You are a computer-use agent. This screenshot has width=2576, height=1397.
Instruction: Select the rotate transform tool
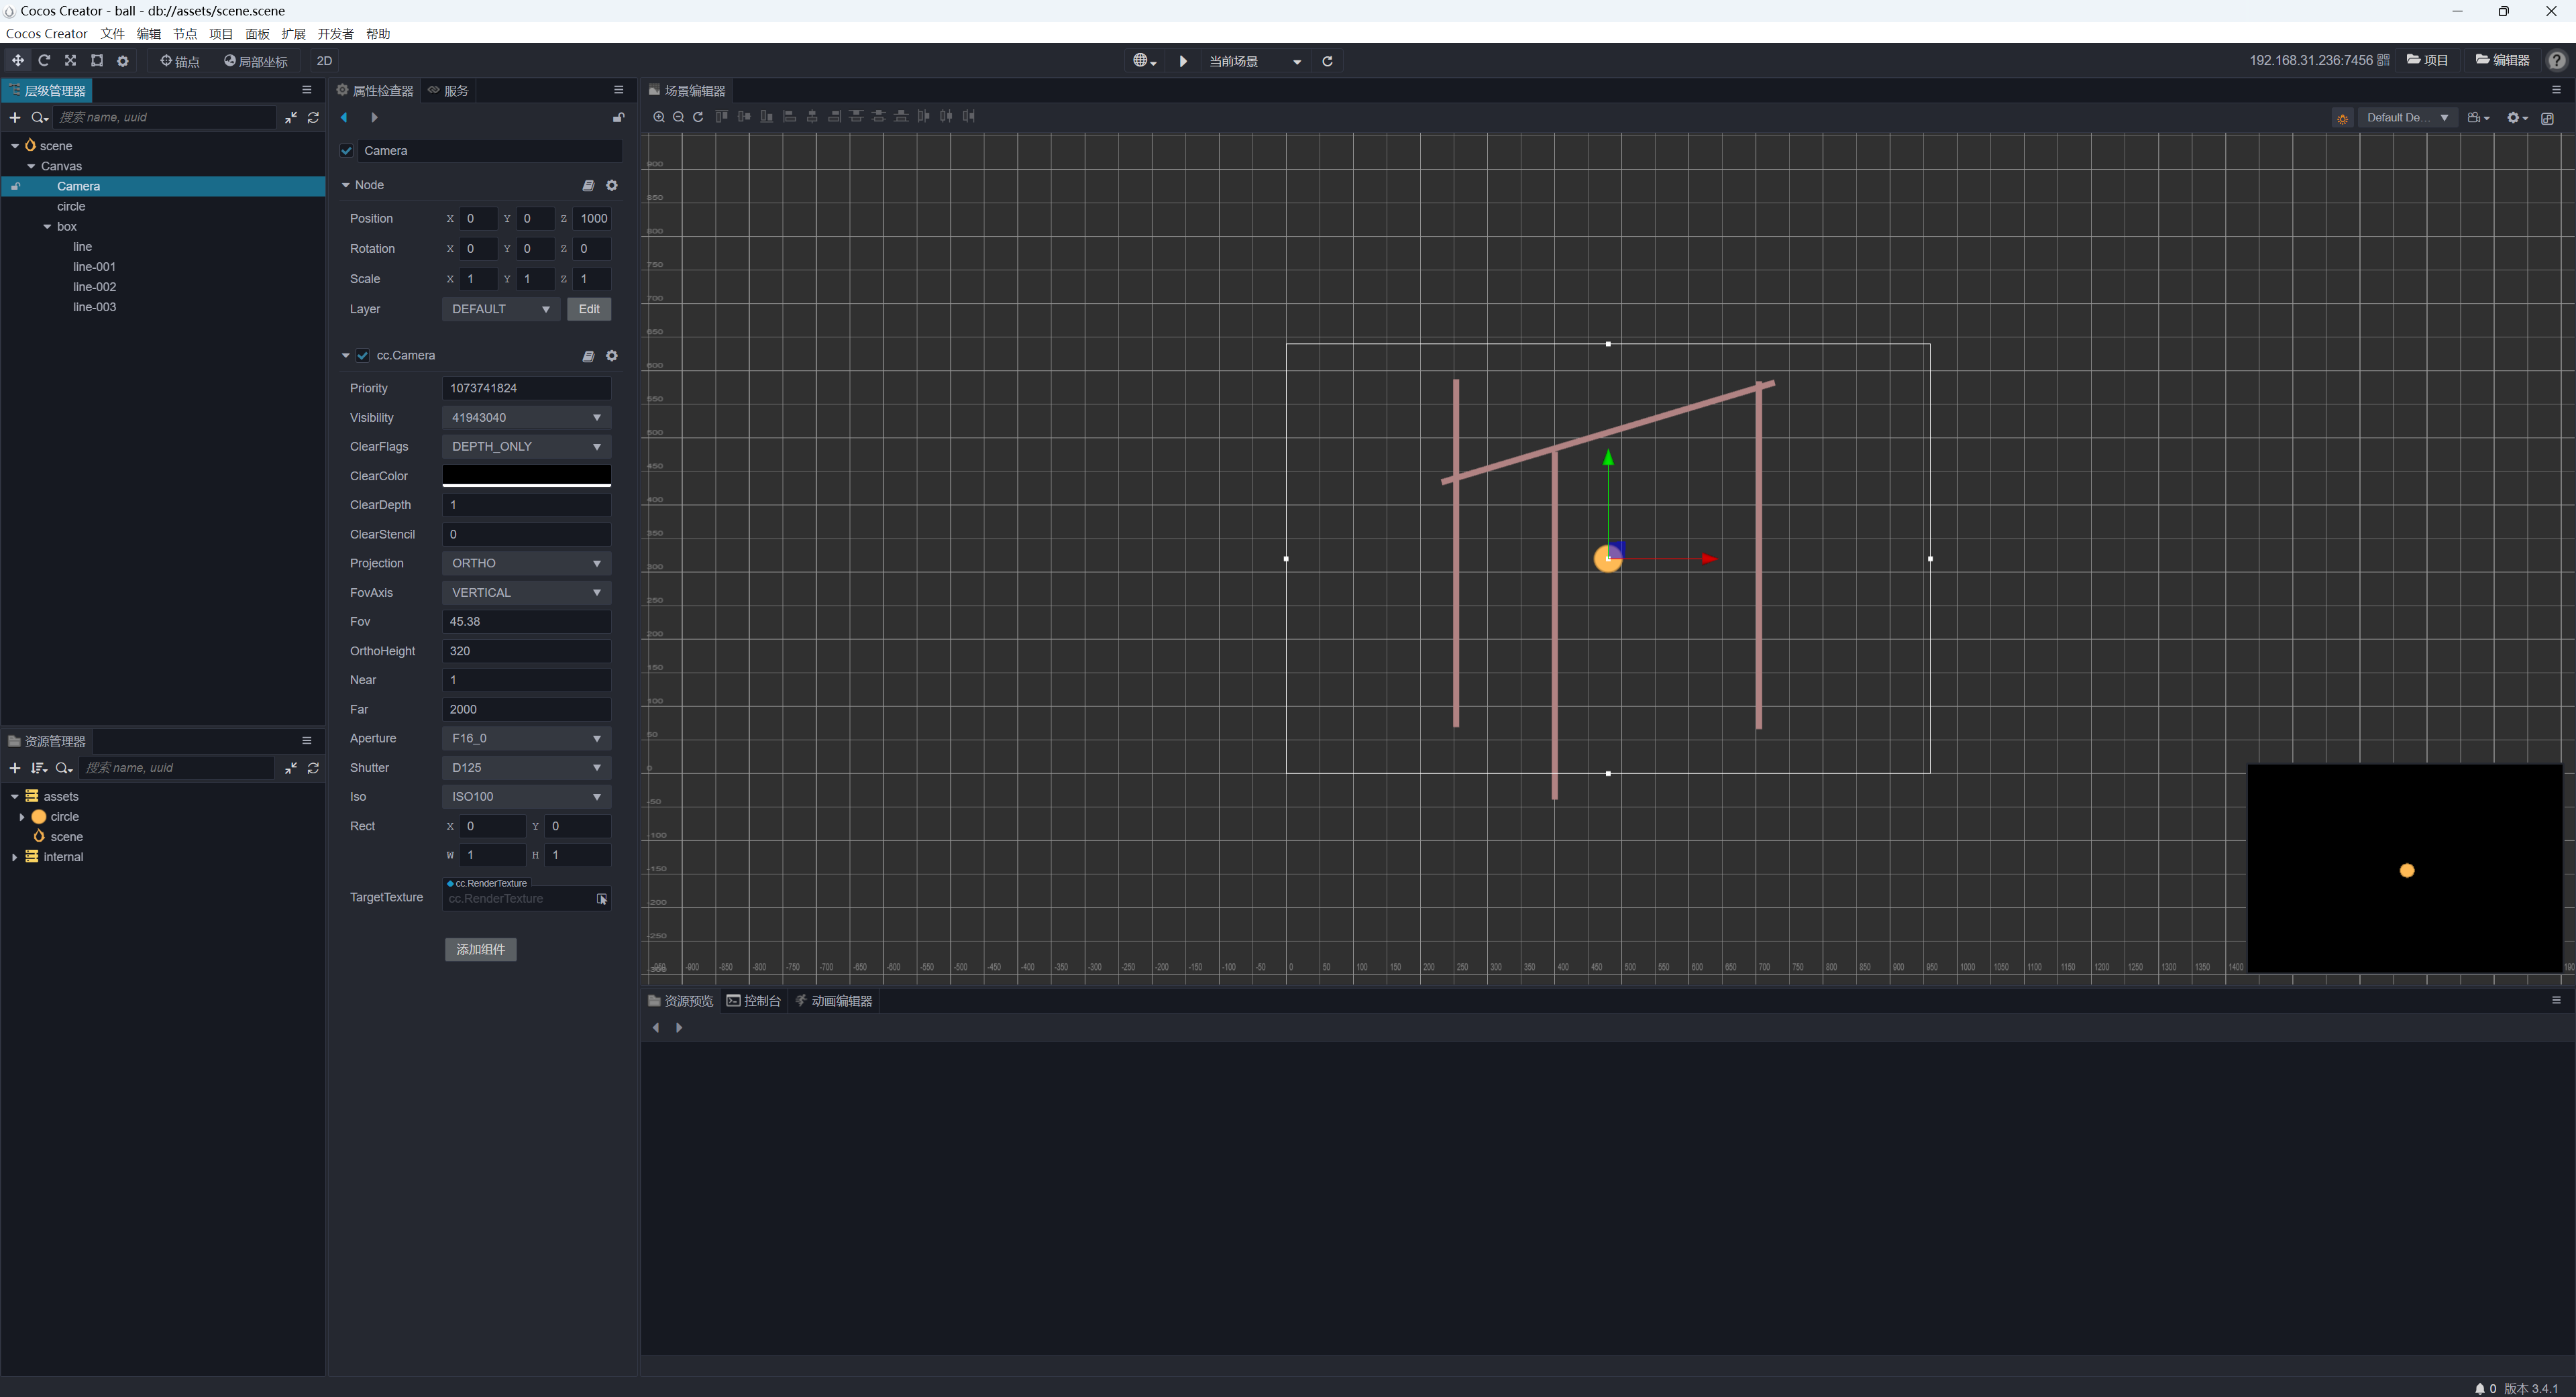44,61
